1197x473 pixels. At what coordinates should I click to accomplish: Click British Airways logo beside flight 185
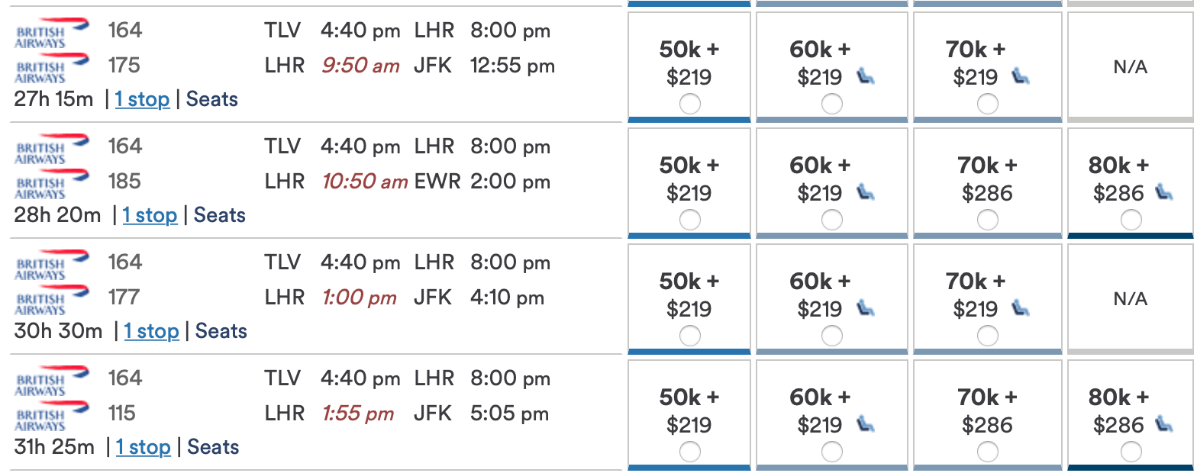(x=52, y=186)
